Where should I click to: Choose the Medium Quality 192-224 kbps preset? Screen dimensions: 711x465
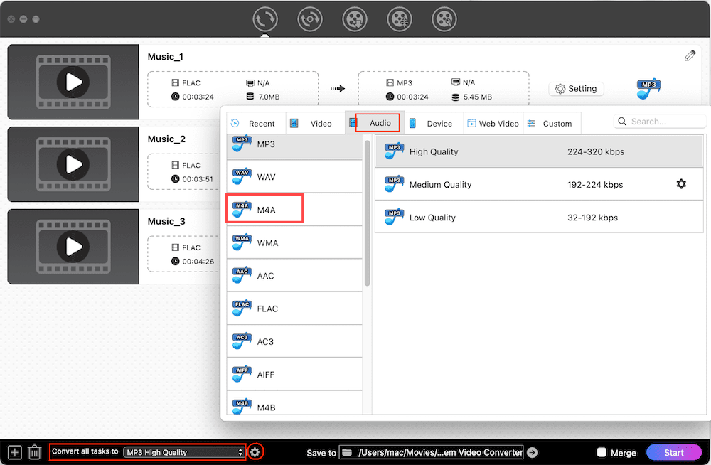pyautogui.click(x=539, y=184)
